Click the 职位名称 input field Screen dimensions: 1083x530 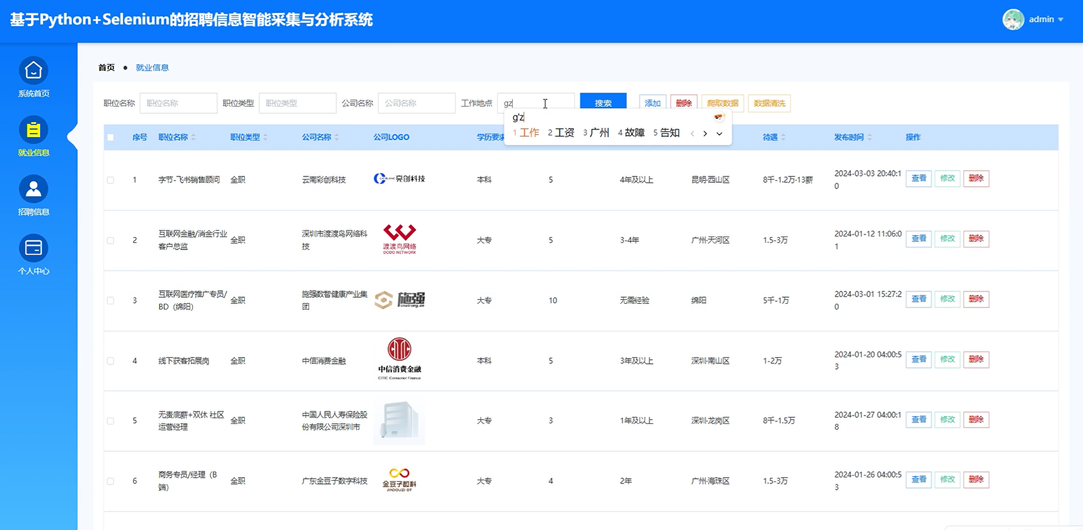(x=178, y=102)
